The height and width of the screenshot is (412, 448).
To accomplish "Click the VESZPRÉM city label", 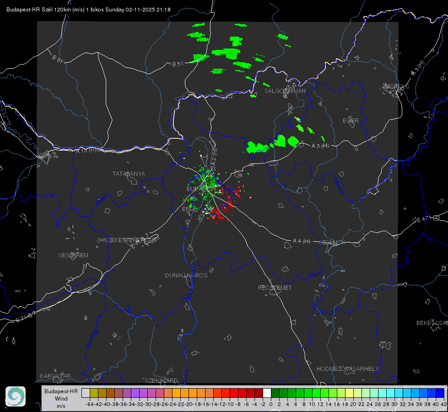I will [73, 255].
